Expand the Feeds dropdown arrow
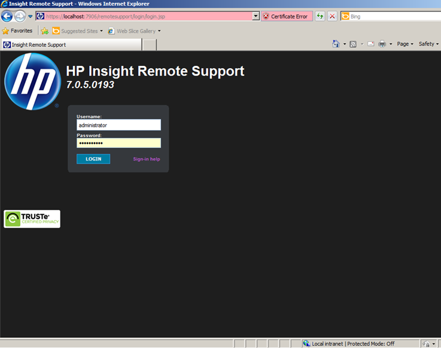Image resolution: width=441 pixels, height=348 pixels. pos(362,44)
